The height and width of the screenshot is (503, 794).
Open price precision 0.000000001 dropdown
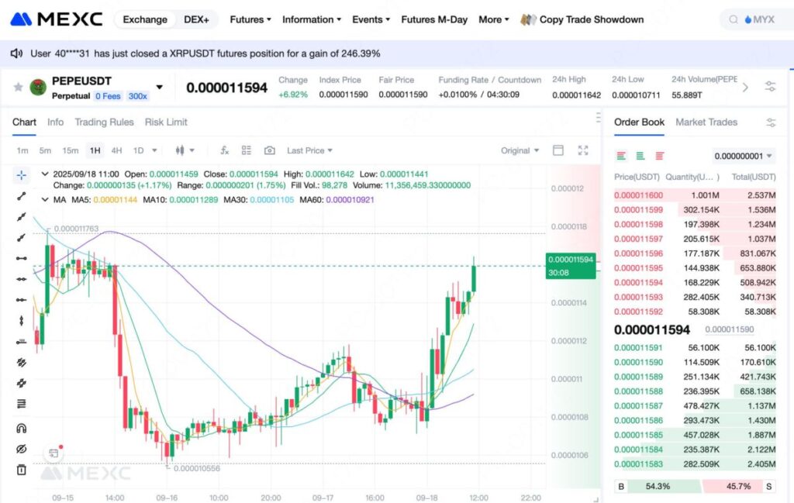744,156
